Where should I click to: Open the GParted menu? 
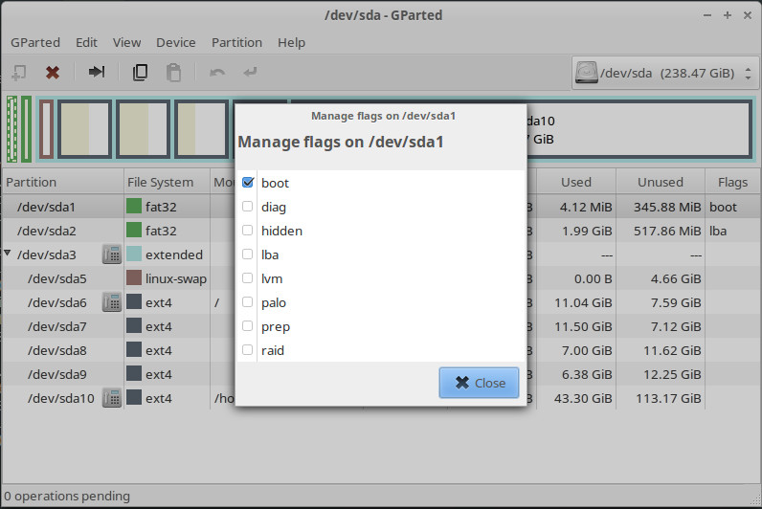tap(35, 43)
